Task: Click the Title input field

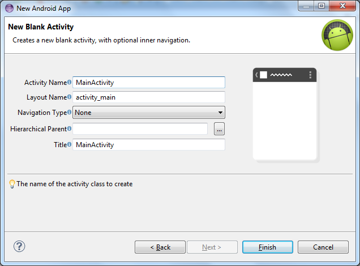Action: [149, 145]
